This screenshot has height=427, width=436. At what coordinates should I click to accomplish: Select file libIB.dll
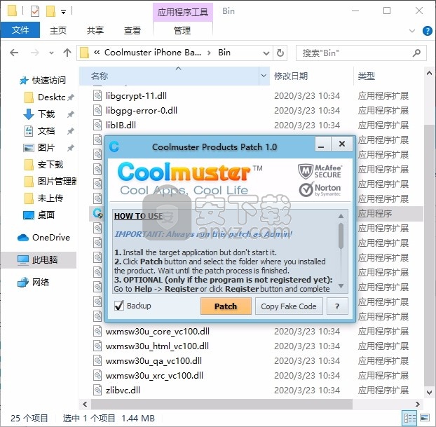(121, 126)
